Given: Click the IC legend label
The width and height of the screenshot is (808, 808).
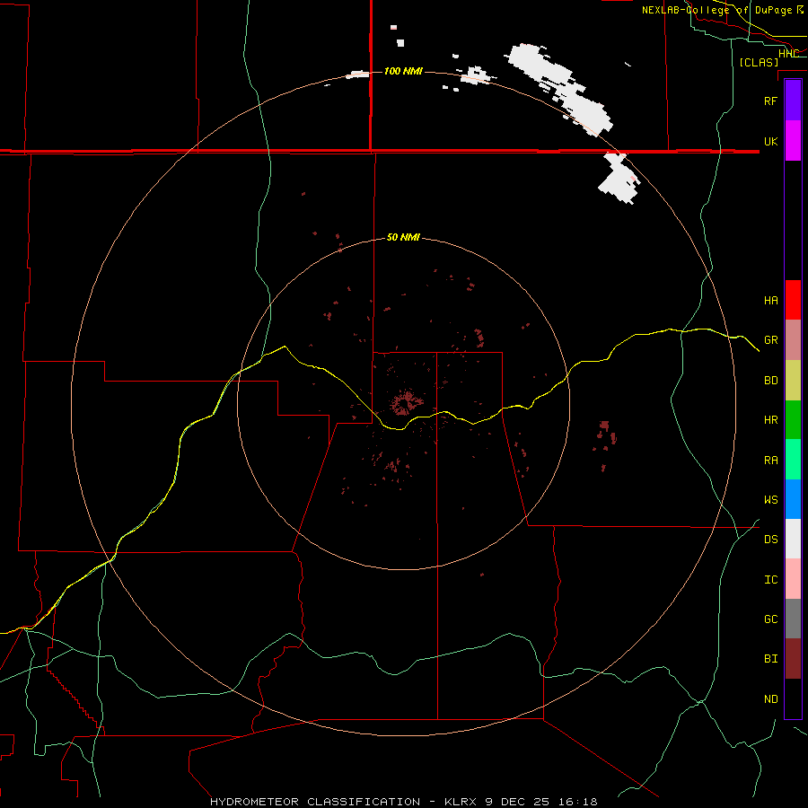Looking at the screenshot, I should click(x=770, y=580).
